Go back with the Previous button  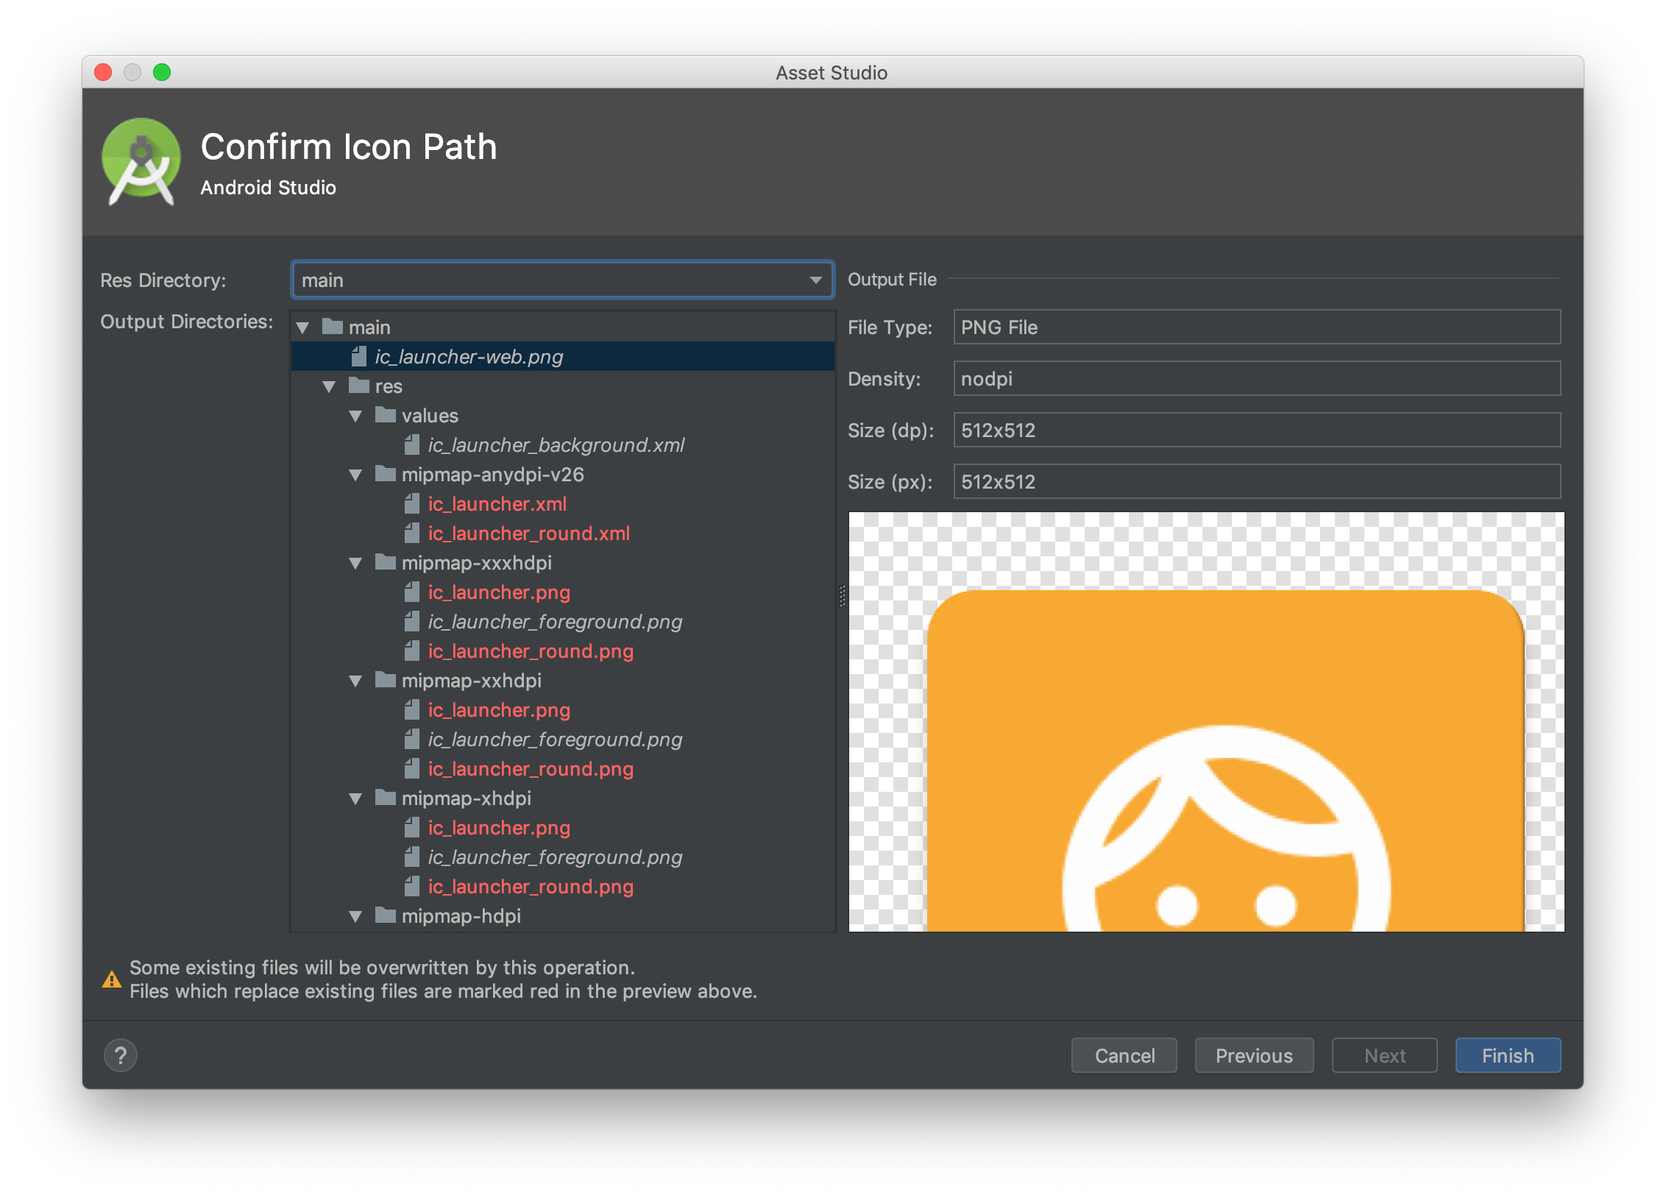[x=1253, y=1055]
